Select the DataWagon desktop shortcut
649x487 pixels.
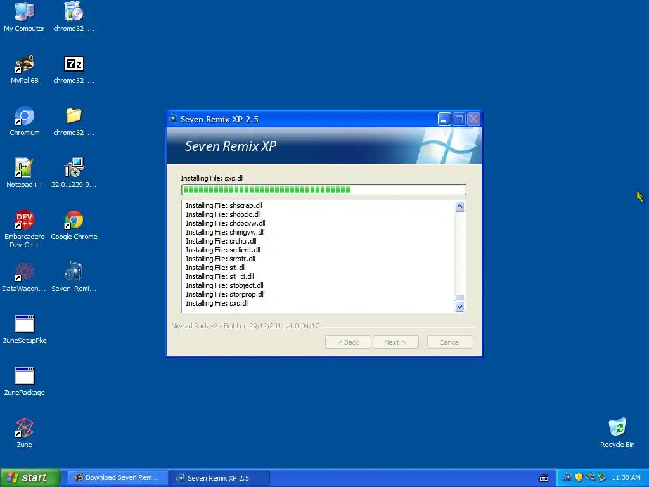(24, 277)
